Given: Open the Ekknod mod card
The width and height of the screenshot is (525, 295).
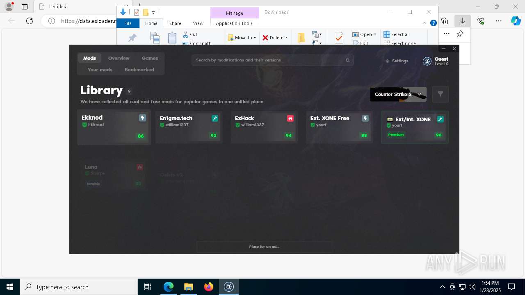Looking at the screenshot, I should pyautogui.click(x=114, y=127).
